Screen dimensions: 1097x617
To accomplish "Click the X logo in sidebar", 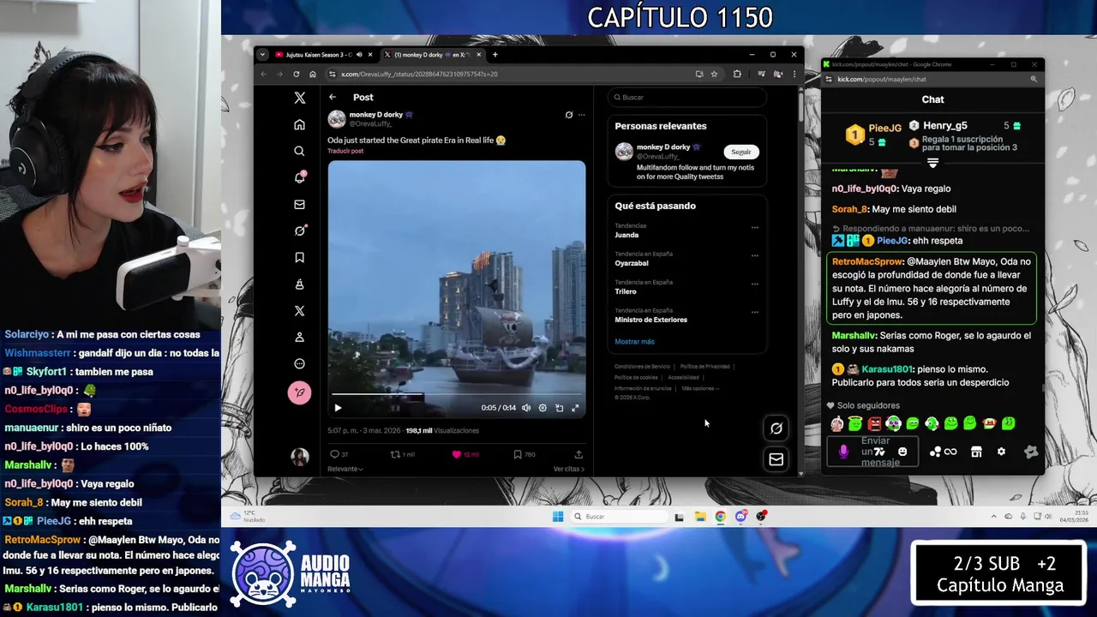I will 299,98.
